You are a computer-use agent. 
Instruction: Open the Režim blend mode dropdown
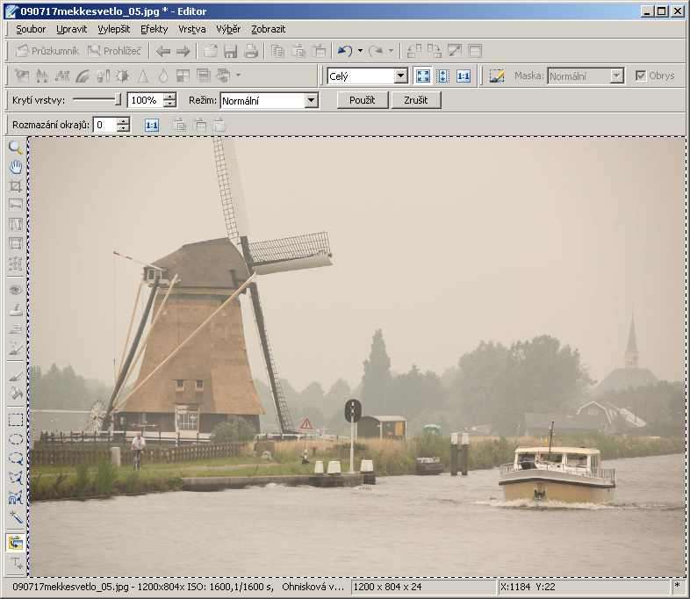(311, 101)
